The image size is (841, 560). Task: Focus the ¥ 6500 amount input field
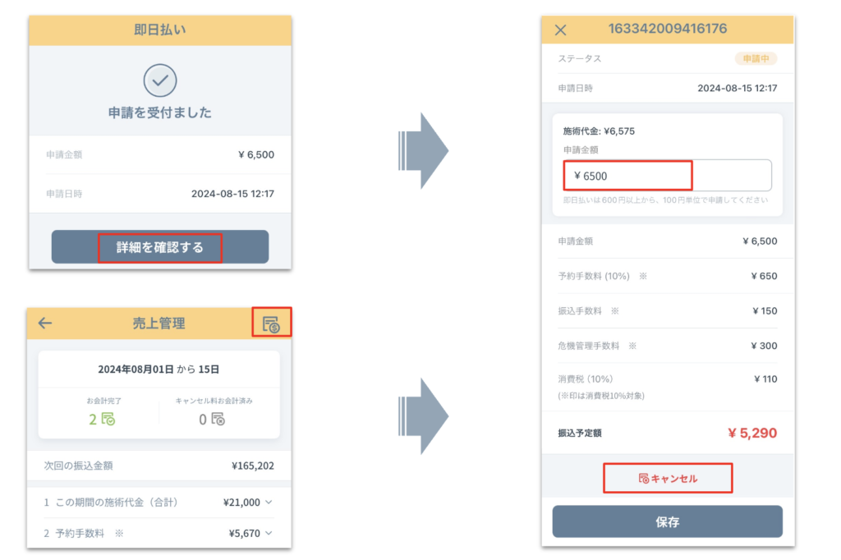(x=667, y=176)
